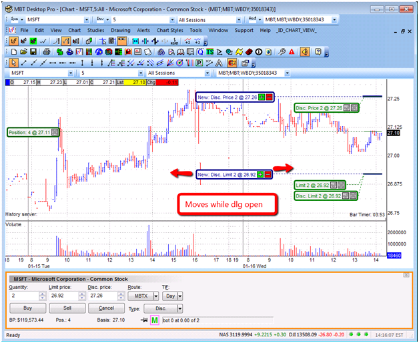Screen dimensions: 419x343
Task: Open the Drawing menu
Action: (x=121, y=31)
